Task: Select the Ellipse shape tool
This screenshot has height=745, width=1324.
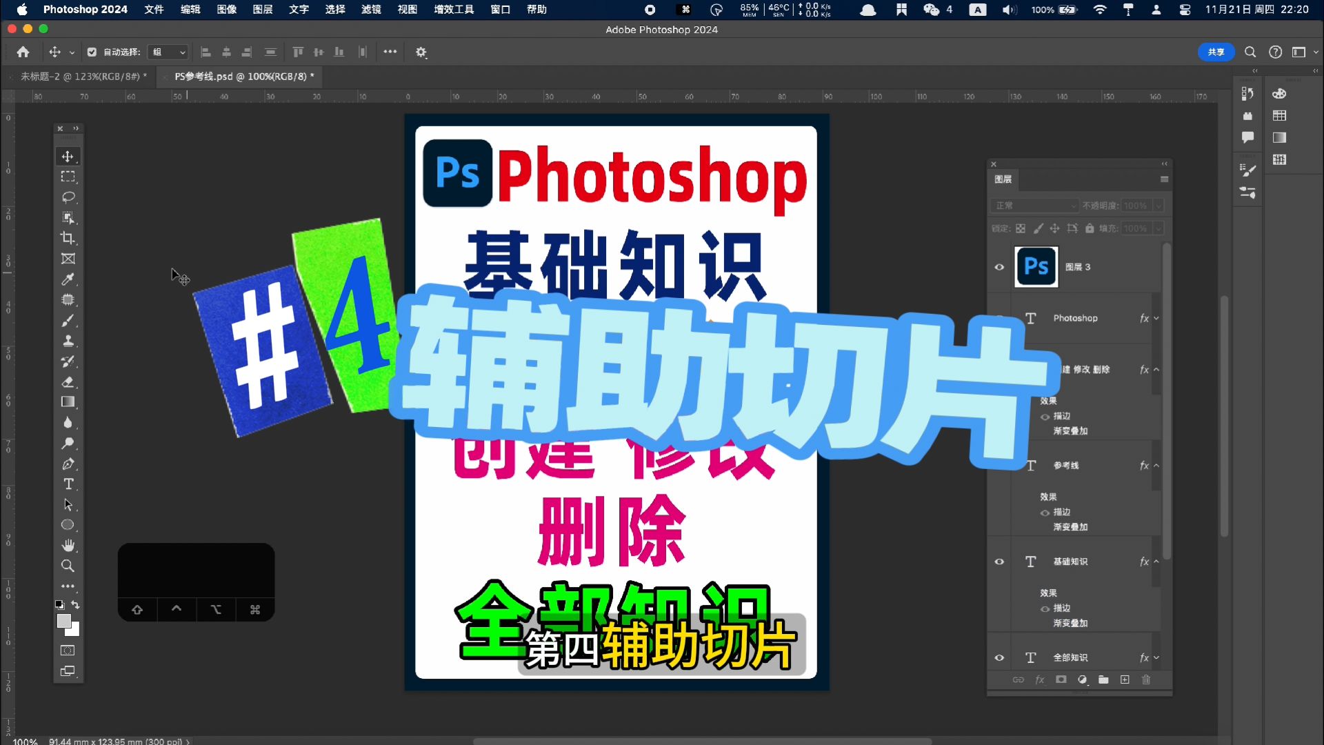Action: (68, 525)
